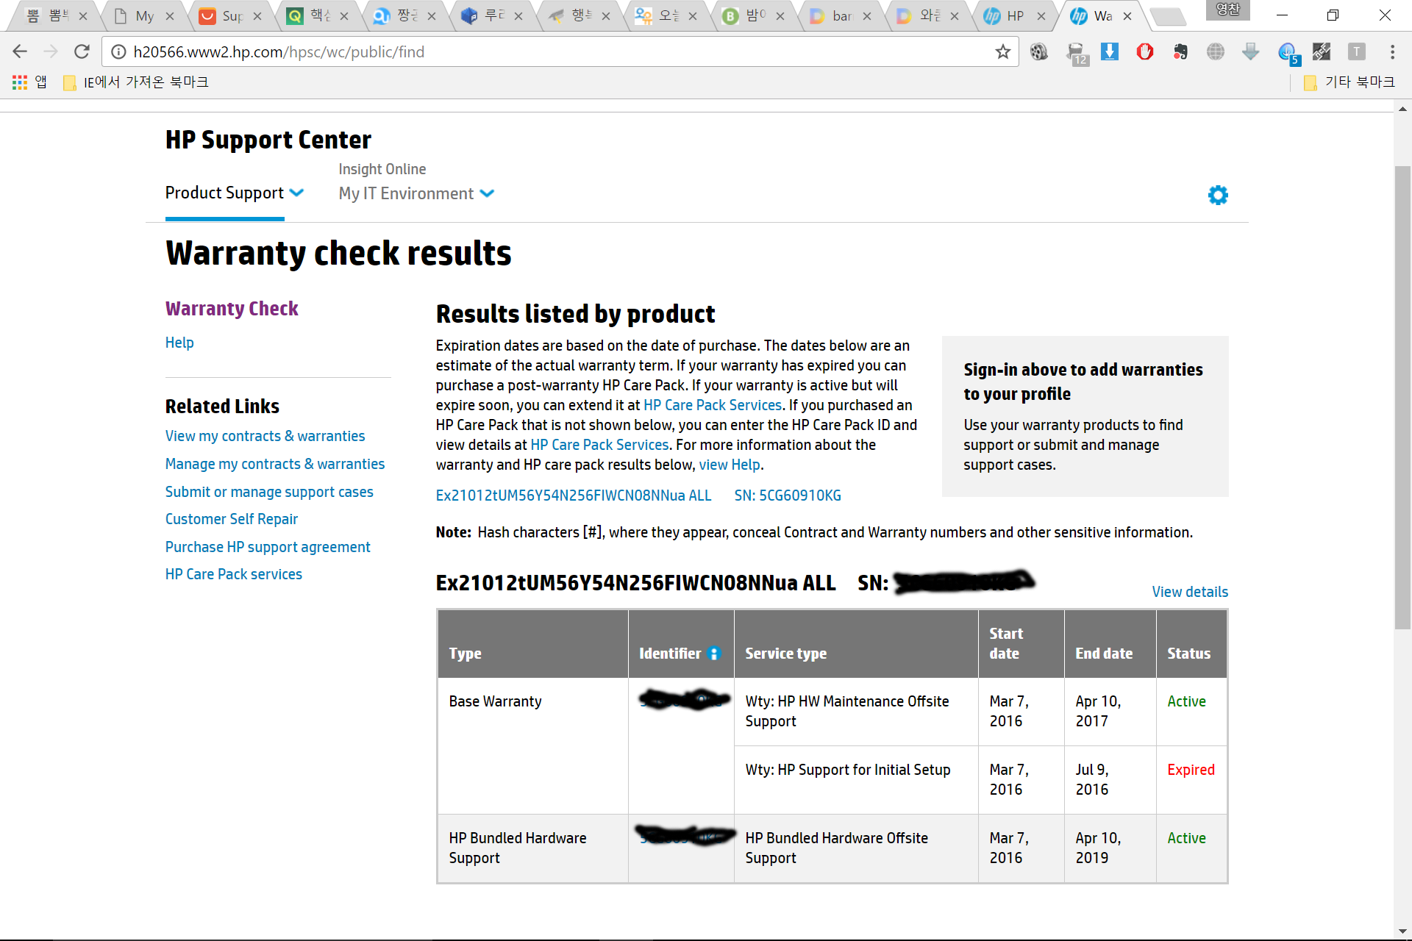Open the blue gear settings icon
Image resolution: width=1412 pixels, height=941 pixels.
pyautogui.click(x=1218, y=195)
